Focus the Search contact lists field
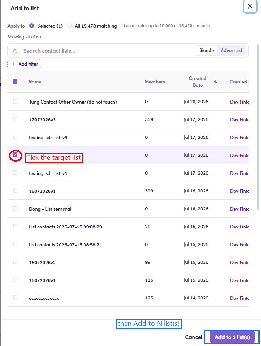The image size is (261, 346). click(x=108, y=51)
